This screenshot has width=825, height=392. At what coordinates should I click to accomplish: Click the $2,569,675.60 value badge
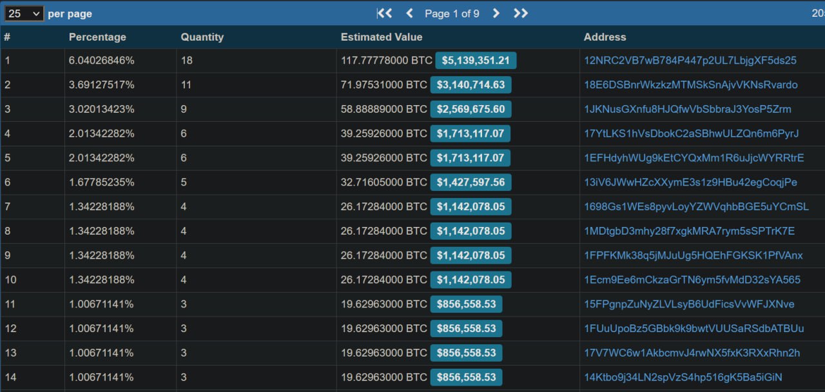[x=471, y=109]
